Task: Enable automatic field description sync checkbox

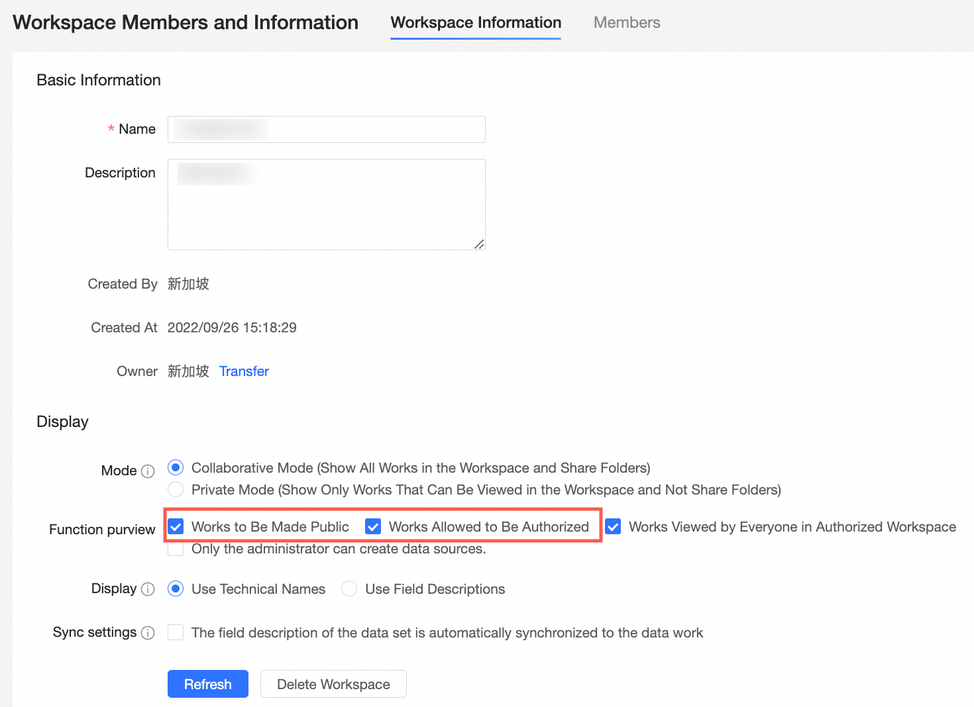Action: [176, 633]
